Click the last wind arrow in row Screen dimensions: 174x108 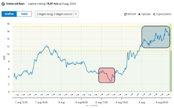pos(168,95)
